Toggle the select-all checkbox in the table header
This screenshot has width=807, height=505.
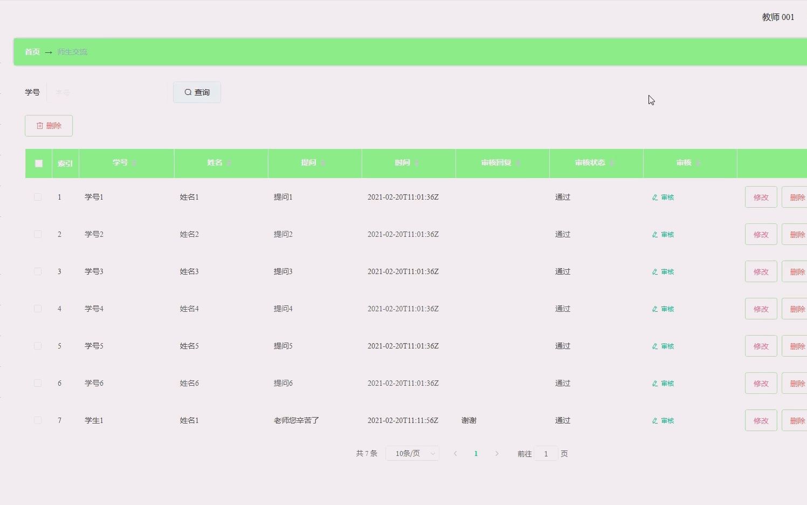[38, 162]
